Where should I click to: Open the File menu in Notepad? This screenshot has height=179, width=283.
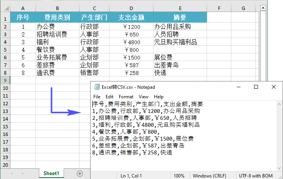[x=97, y=97]
